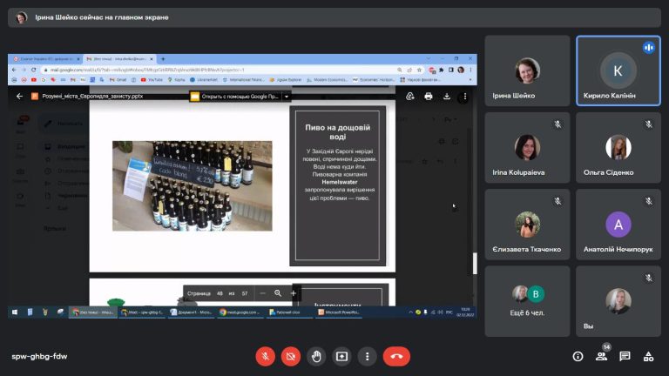Image resolution: width=669 pixels, height=376 pixels.
Task: Click the red leave call button
Action: [396, 356]
